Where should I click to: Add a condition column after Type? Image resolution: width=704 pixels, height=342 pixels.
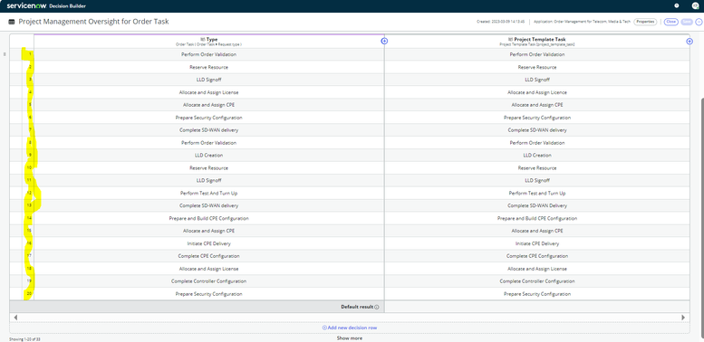click(384, 41)
